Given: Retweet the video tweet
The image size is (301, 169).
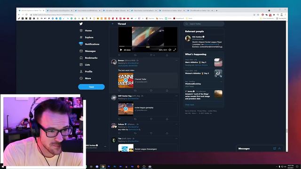Looking at the screenshot, I should (x=135, y=55).
